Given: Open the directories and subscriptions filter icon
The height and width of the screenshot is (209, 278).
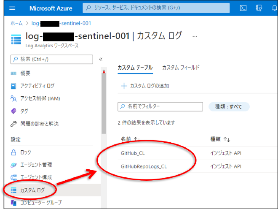Looking at the screenshot, I should point(259,8).
